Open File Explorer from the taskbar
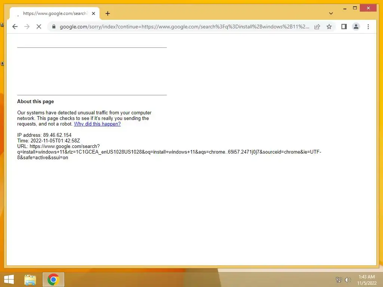Screen dimensions: 383x287 30,280
